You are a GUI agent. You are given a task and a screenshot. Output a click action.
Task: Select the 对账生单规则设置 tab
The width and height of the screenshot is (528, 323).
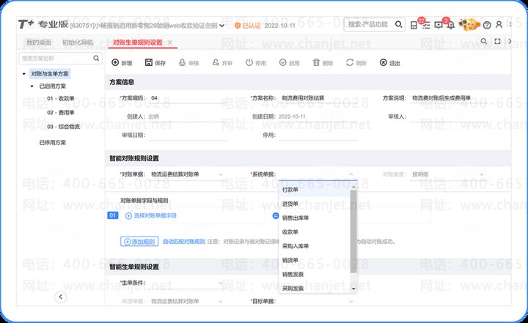(137, 42)
